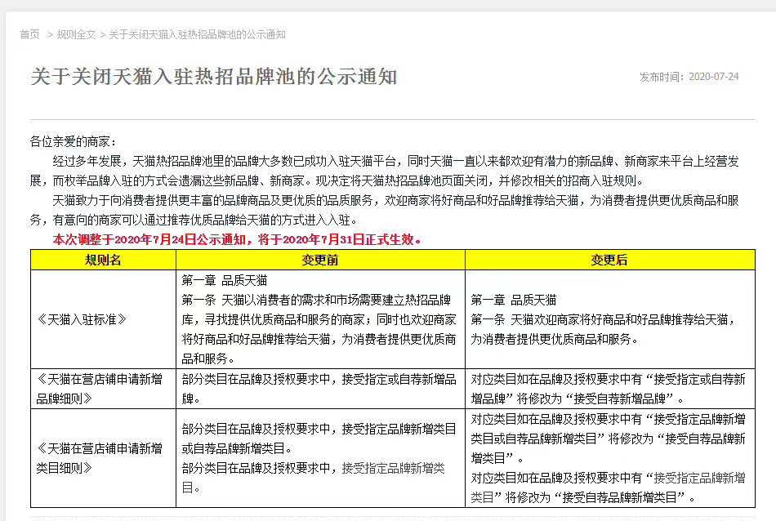Open the 首页 breadcrumb link
Viewport: 776px width, 521px height.
29,34
